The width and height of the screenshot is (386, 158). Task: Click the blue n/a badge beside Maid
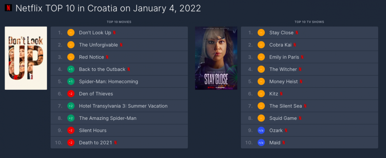261,143
